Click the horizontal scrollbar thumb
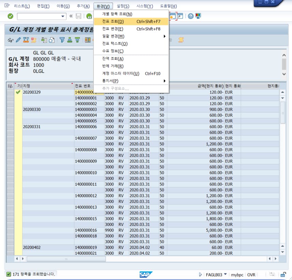The image size is (292, 280). point(66,259)
